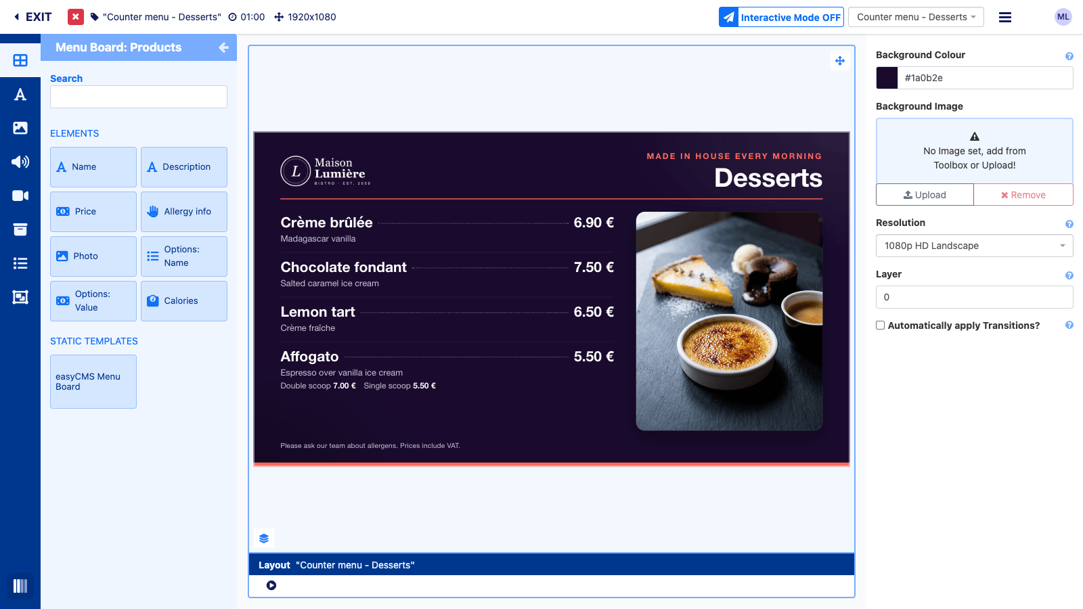Open the image library sidebar icon
The image size is (1083, 609).
pyautogui.click(x=20, y=128)
